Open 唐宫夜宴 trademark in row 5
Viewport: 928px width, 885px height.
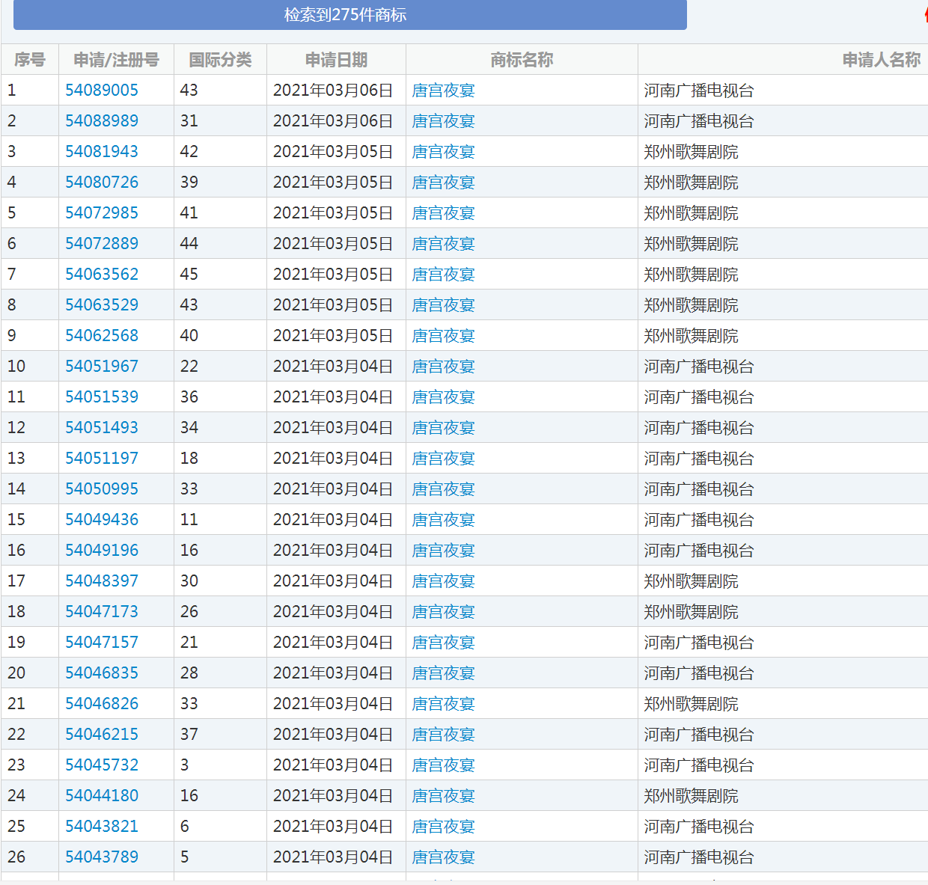(444, 213)
